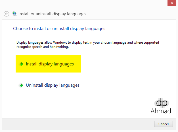
Task: Click the word 'languages' in the highlighted option
Action: click(64, 64)
